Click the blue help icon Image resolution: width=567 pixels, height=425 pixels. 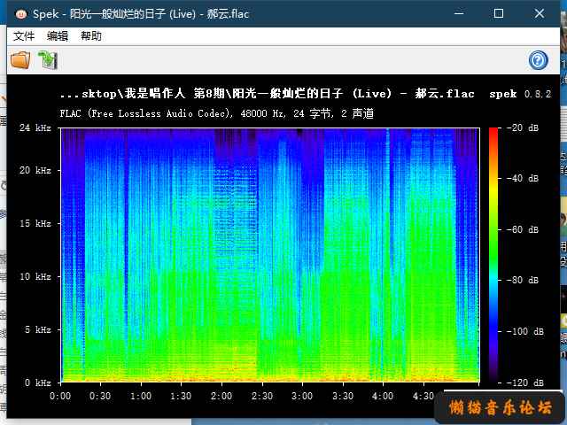(x=538, y=60)
